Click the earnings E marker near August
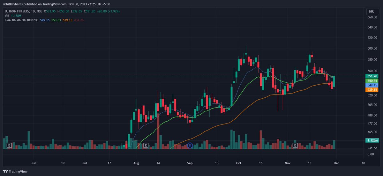 (x=146, y=145)
